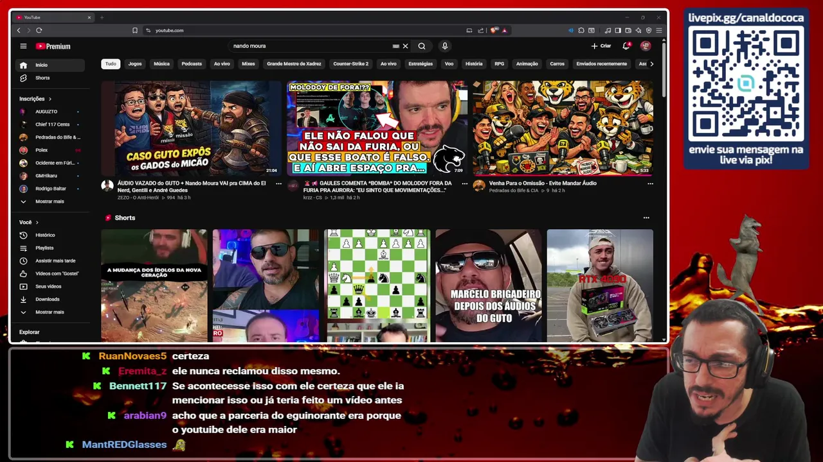Open Histórico in the sidebar
823x462 pixels.
(x=50, y=235)
